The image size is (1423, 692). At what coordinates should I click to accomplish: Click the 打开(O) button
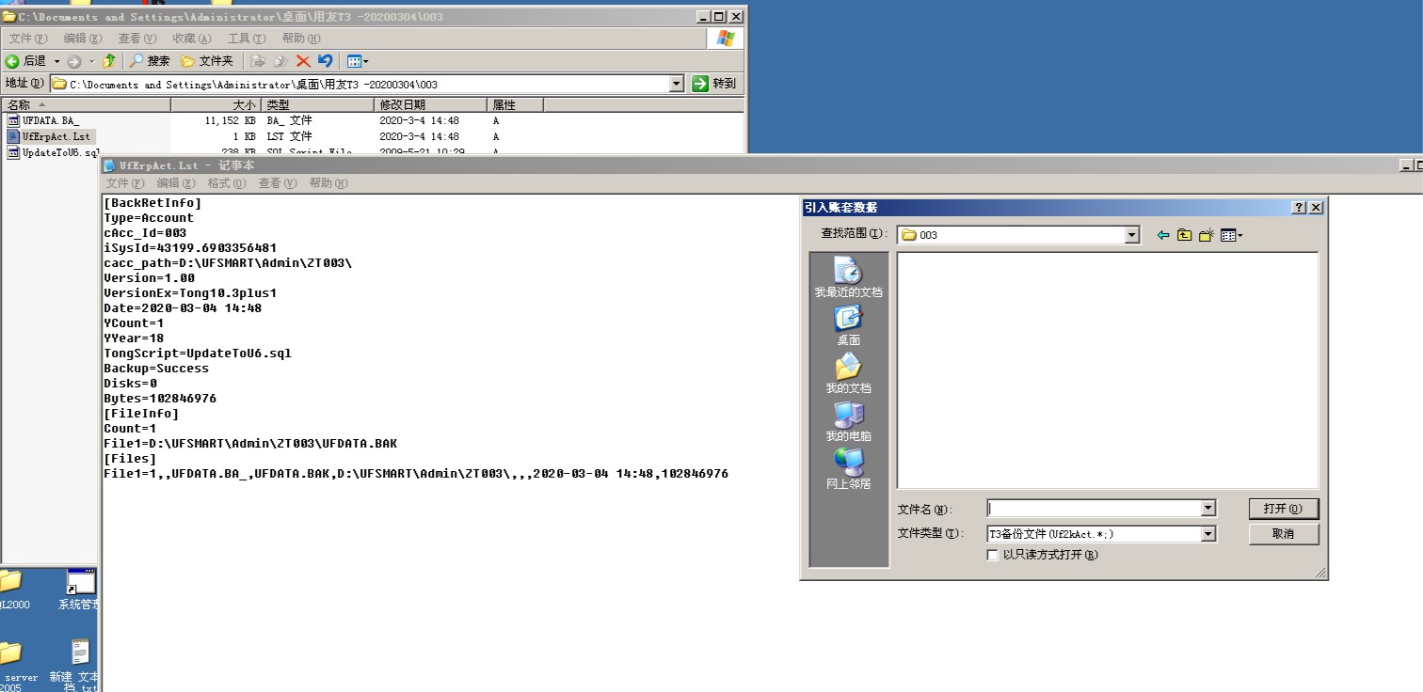click(x=1284, y=509)
